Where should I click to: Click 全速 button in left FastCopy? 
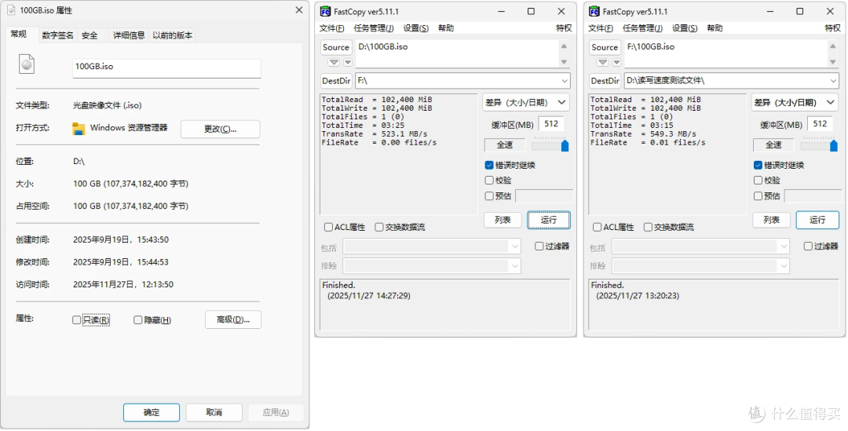(505, 145)
